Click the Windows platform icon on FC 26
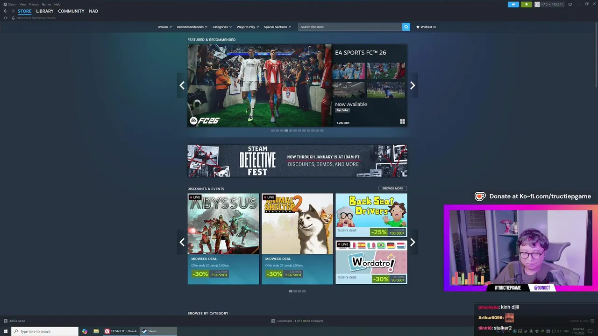The width and height of the screenshot is (598, 336). 402,121
